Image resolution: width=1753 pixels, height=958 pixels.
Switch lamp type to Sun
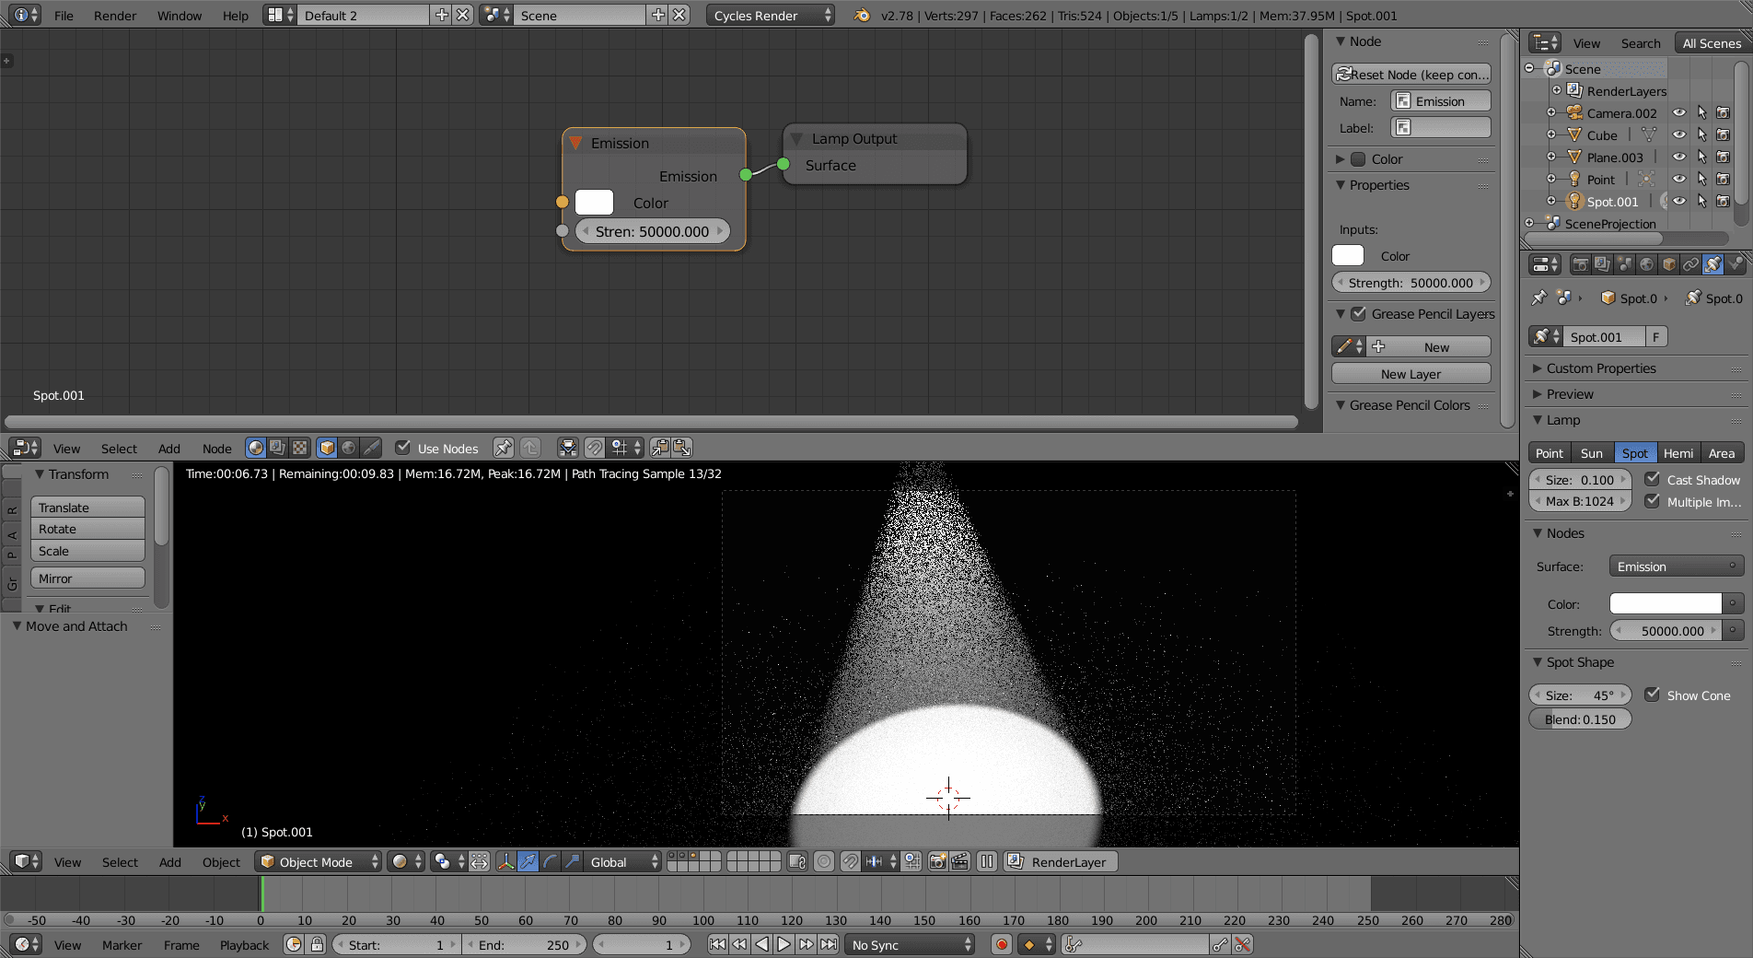coord(1591,453)
